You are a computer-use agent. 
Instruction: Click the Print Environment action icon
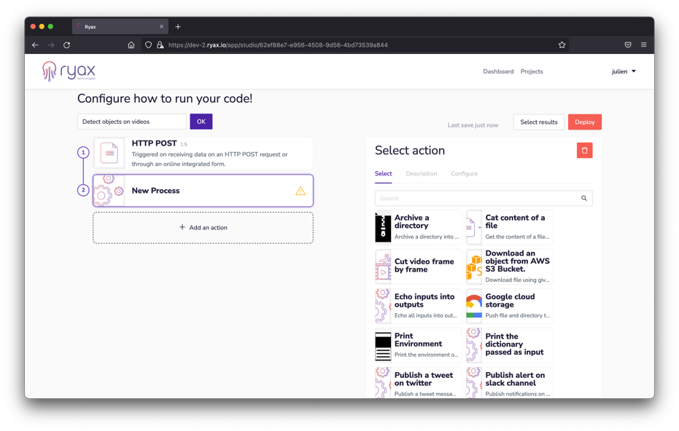click(383, 346)
